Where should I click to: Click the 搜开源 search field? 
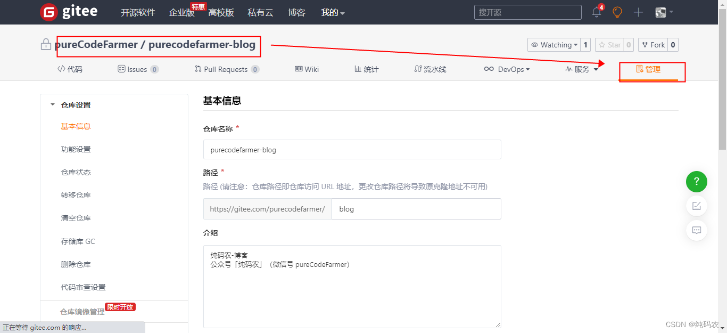point(527,12)
